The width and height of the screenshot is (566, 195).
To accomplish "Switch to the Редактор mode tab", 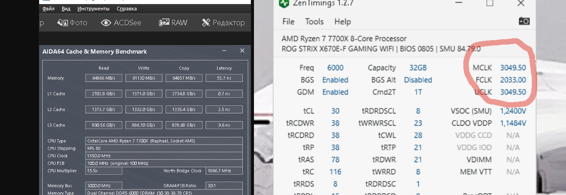I will 223,23.
